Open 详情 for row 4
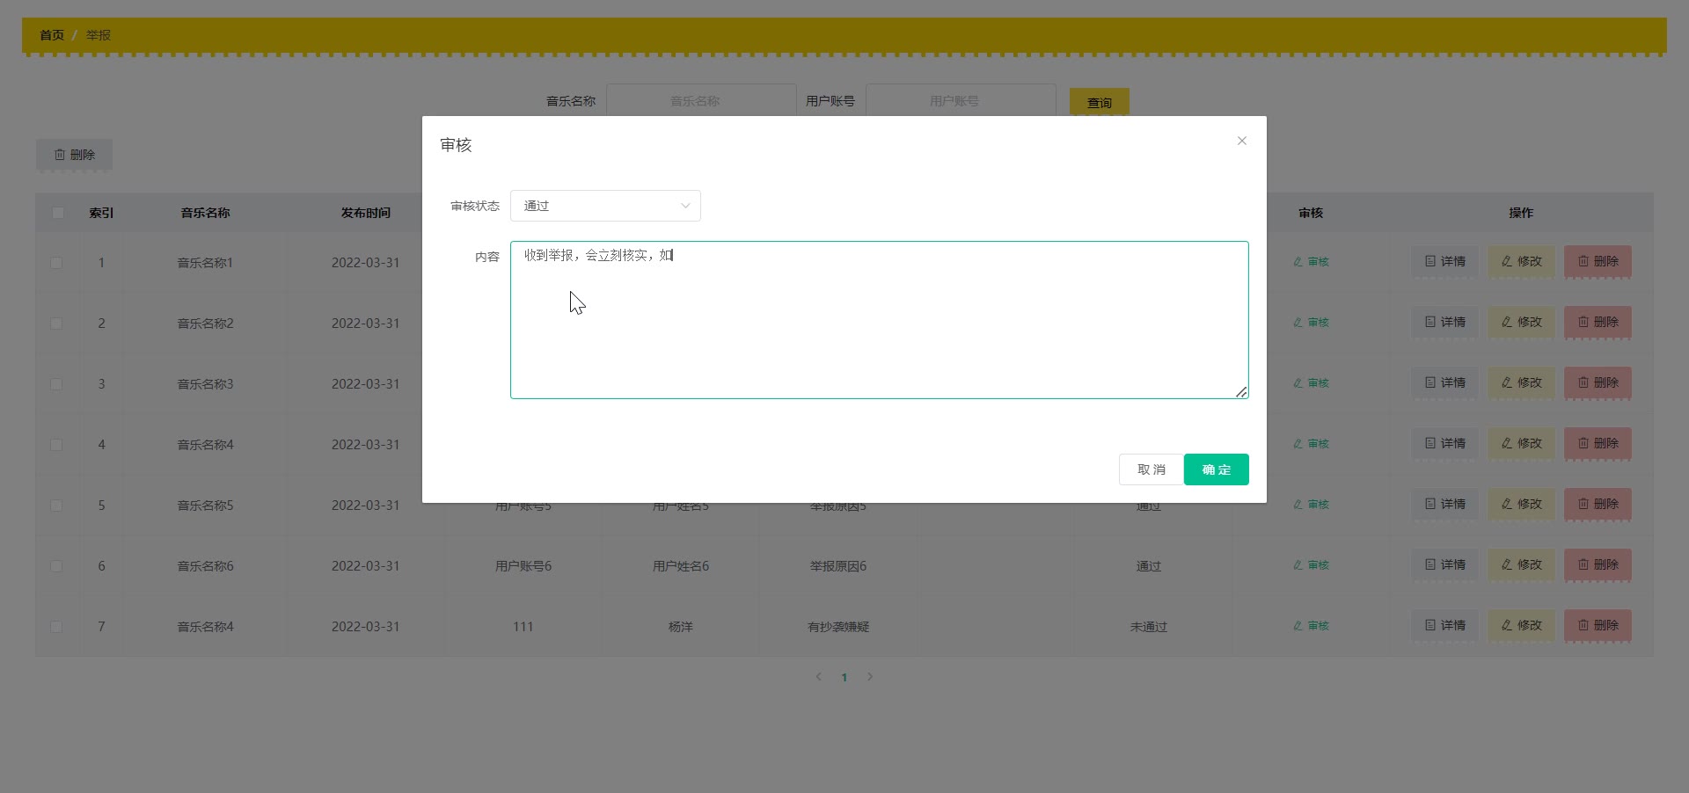The height and width of the screenshot is (793, 1689). point(1444,443)
